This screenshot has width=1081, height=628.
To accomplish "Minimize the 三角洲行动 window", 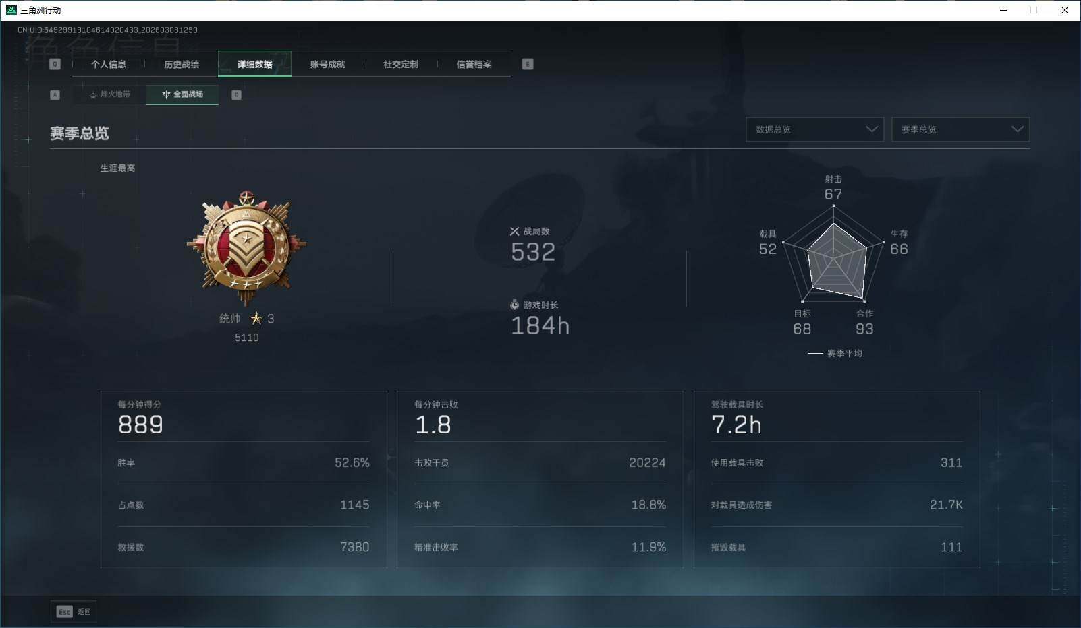I will coord(1003,10).
